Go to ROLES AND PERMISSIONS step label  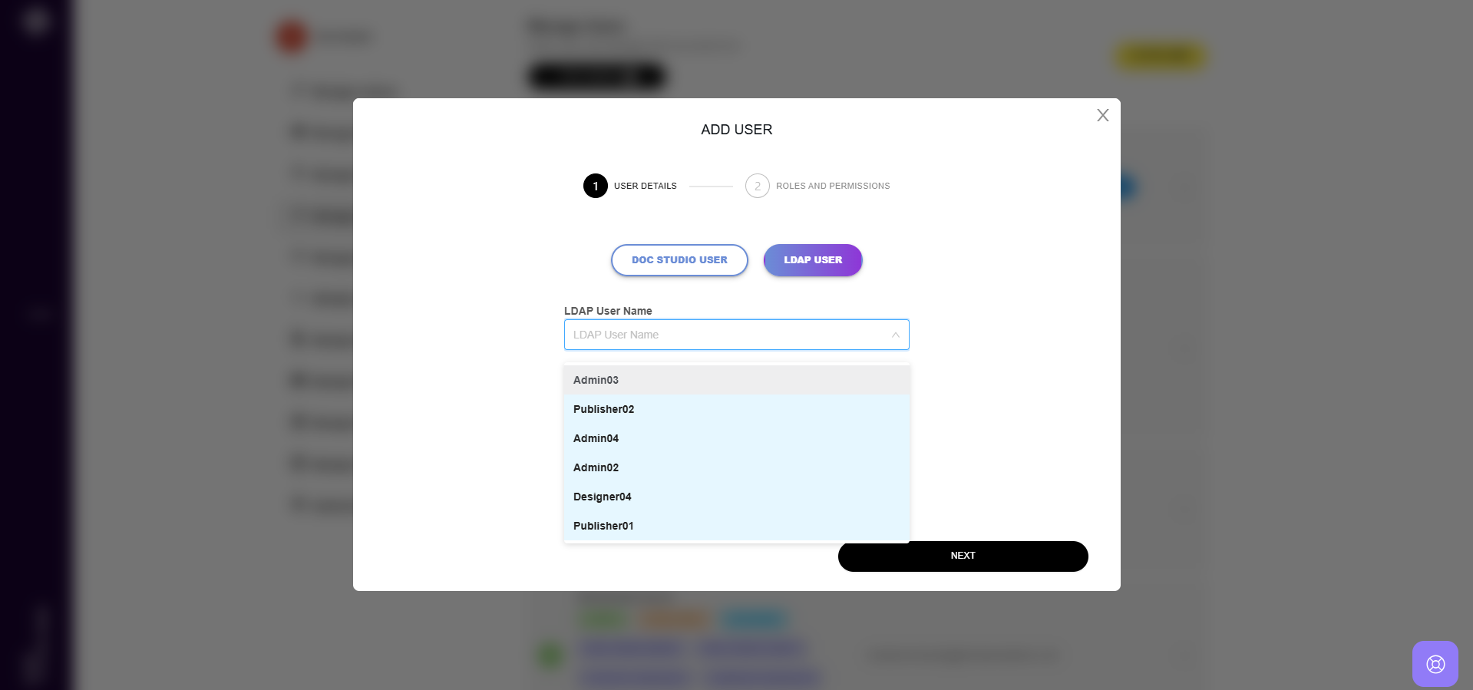pos(833,186)
